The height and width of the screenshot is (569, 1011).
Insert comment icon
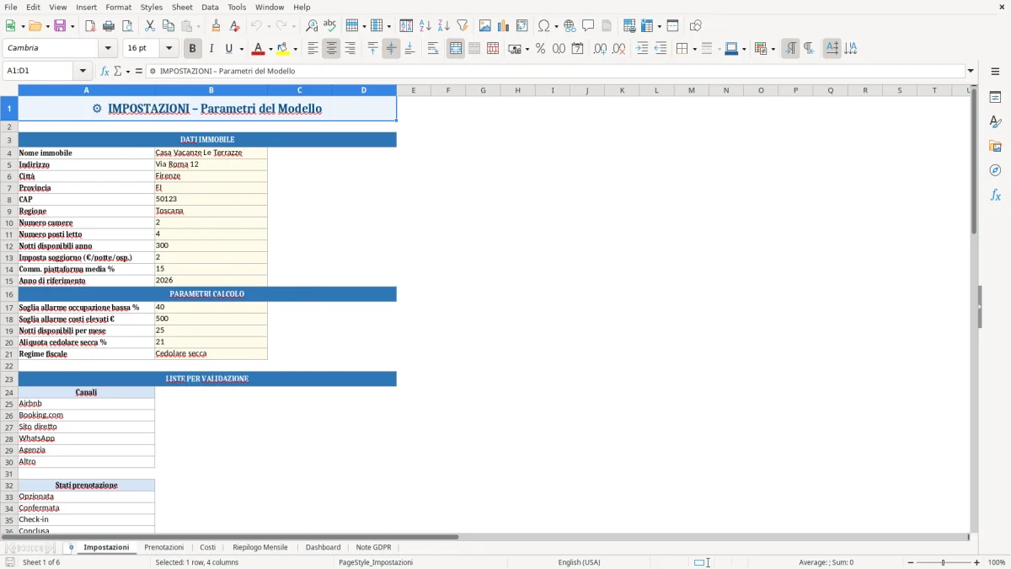click(588, 26)
